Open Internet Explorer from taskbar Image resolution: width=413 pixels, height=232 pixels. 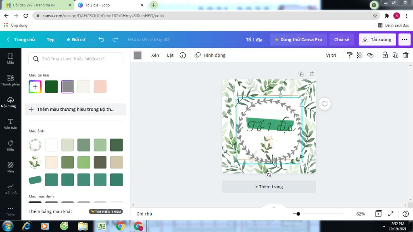pos(26,226)
